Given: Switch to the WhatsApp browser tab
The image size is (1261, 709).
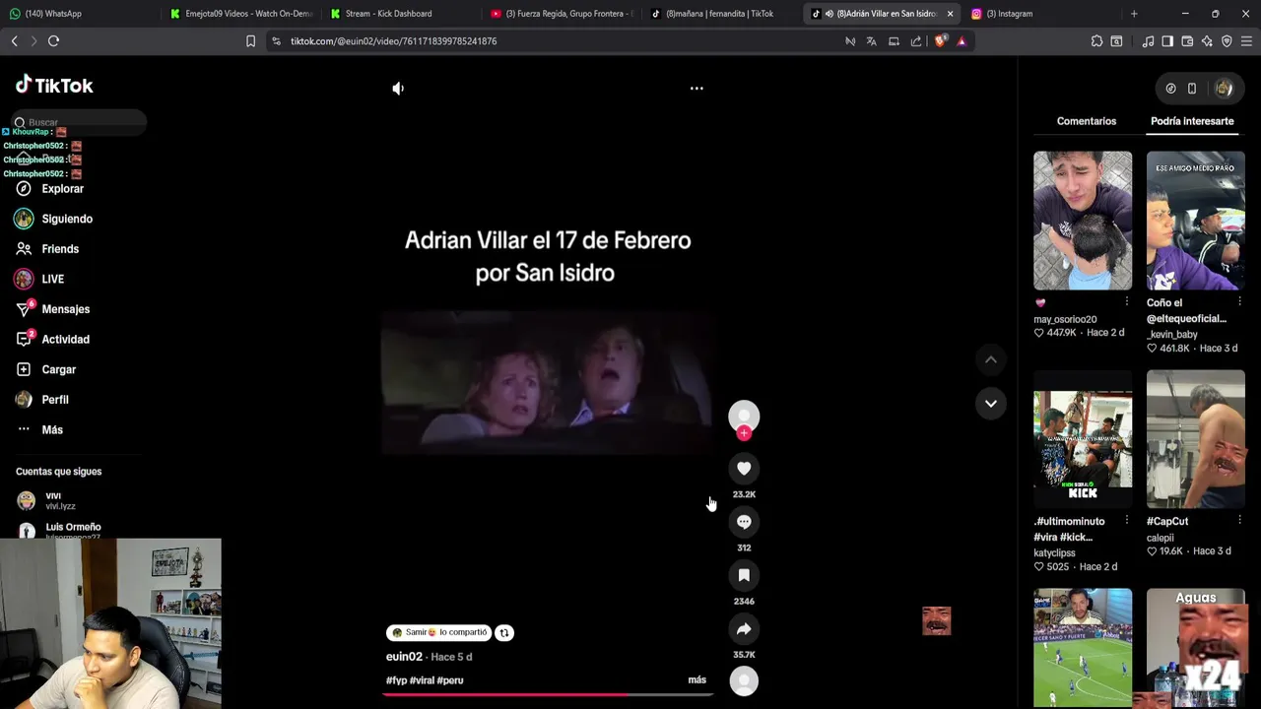Looking at the screenshot, I should click(x=79, y=14).
